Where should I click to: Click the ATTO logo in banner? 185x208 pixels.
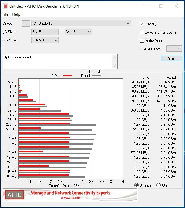point(15,195)
